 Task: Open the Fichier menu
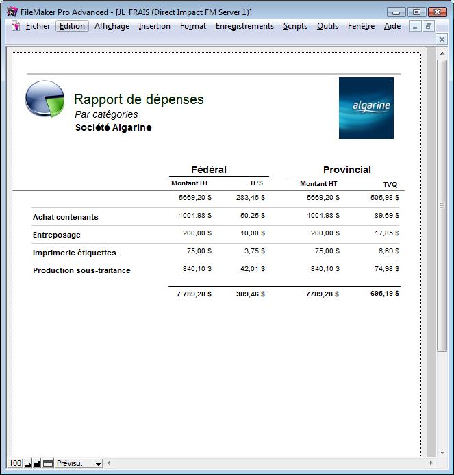tap(38, 26)
